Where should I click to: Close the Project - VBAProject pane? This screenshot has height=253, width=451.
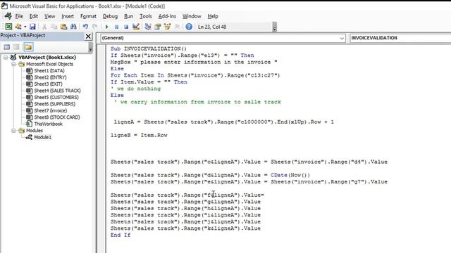pos(88,36)
